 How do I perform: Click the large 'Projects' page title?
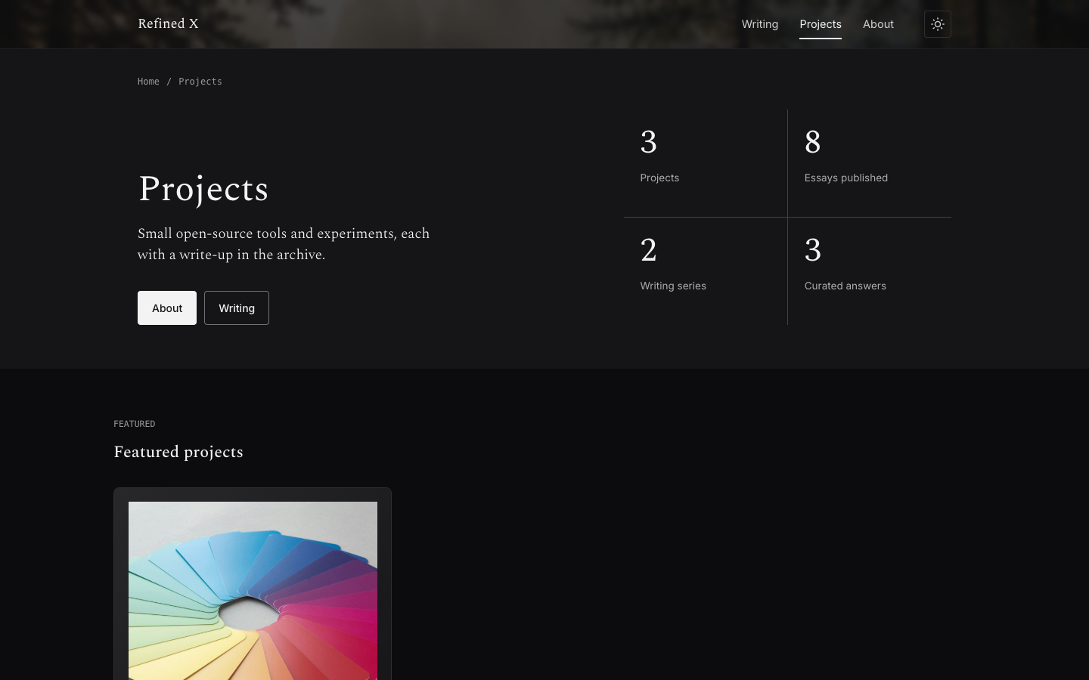click(x=203, y=189)
